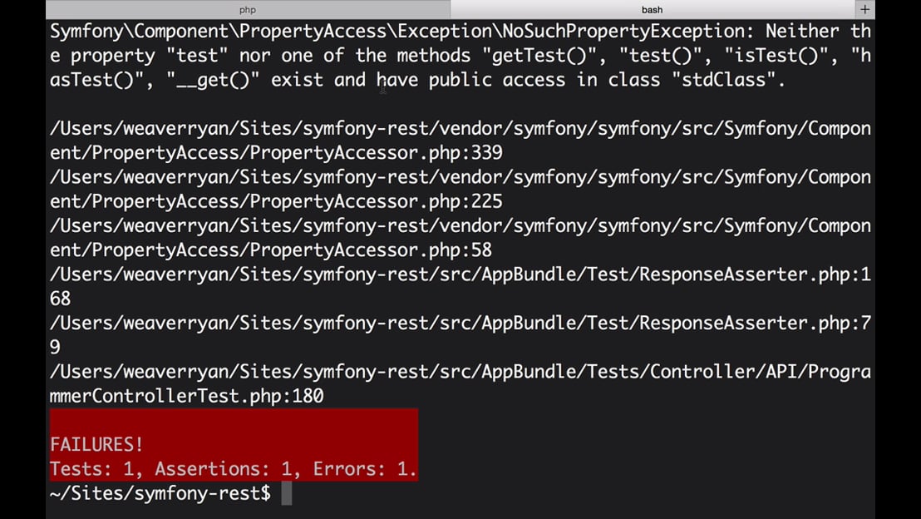Click the "Assertions: 1" count in summary
921x519 pixels.
pyautogui.click(x=224, y=468)
